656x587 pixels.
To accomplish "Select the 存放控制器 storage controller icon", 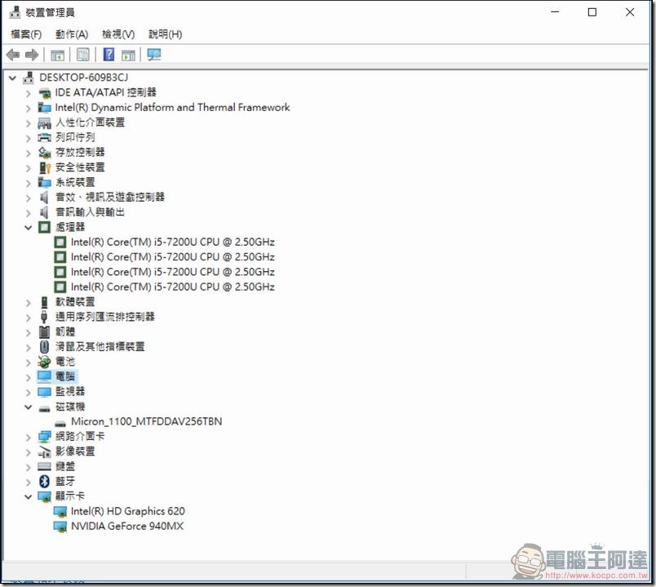I will point(44,153).
